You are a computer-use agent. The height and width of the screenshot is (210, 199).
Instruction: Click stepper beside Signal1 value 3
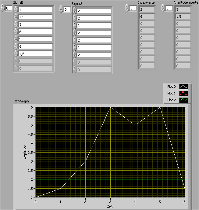click(x=16, y=24)
